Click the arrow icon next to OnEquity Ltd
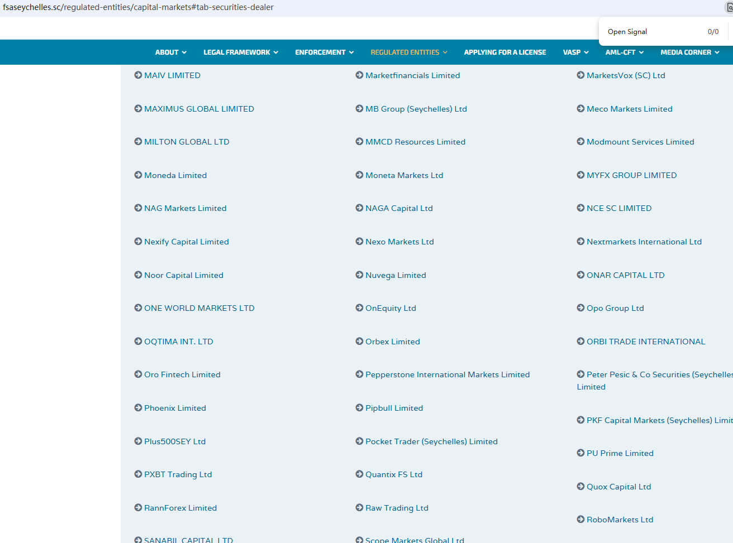The height and width of the screenshot is (543, 733). click(x=359, y=308)
